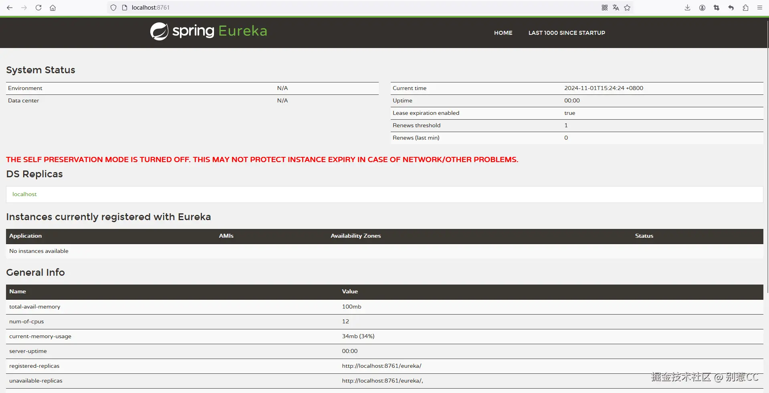769x393 pixels.
Task: Open the account profile icon
Action: point(702,8)
